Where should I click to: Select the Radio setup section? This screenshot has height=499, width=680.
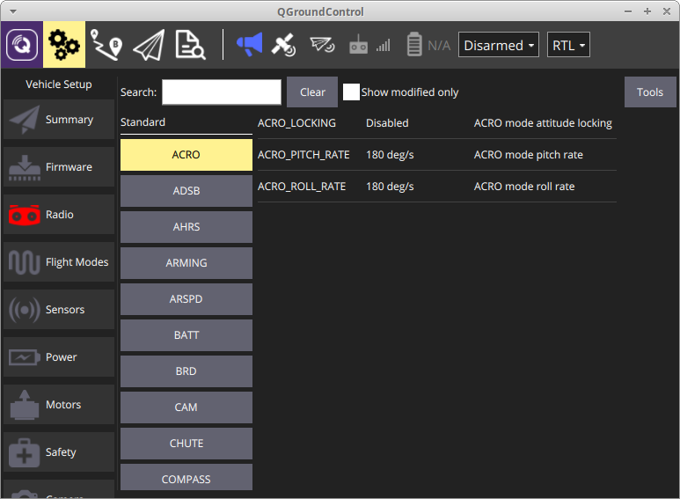[x=59, y=215]
